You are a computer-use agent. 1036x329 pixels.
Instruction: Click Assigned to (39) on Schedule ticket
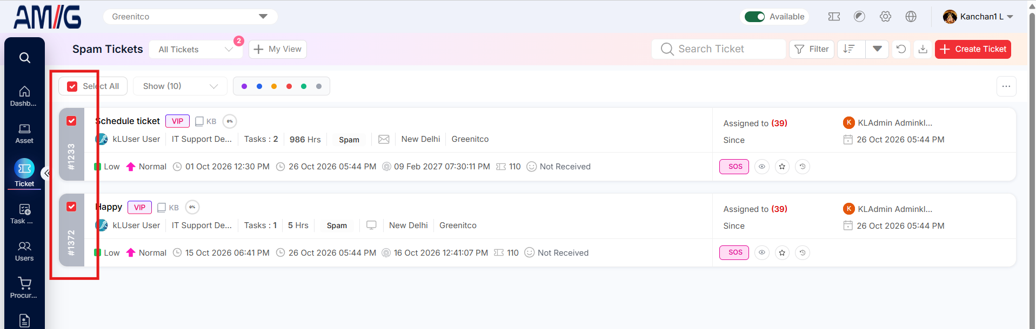click(x=755, y=123)
